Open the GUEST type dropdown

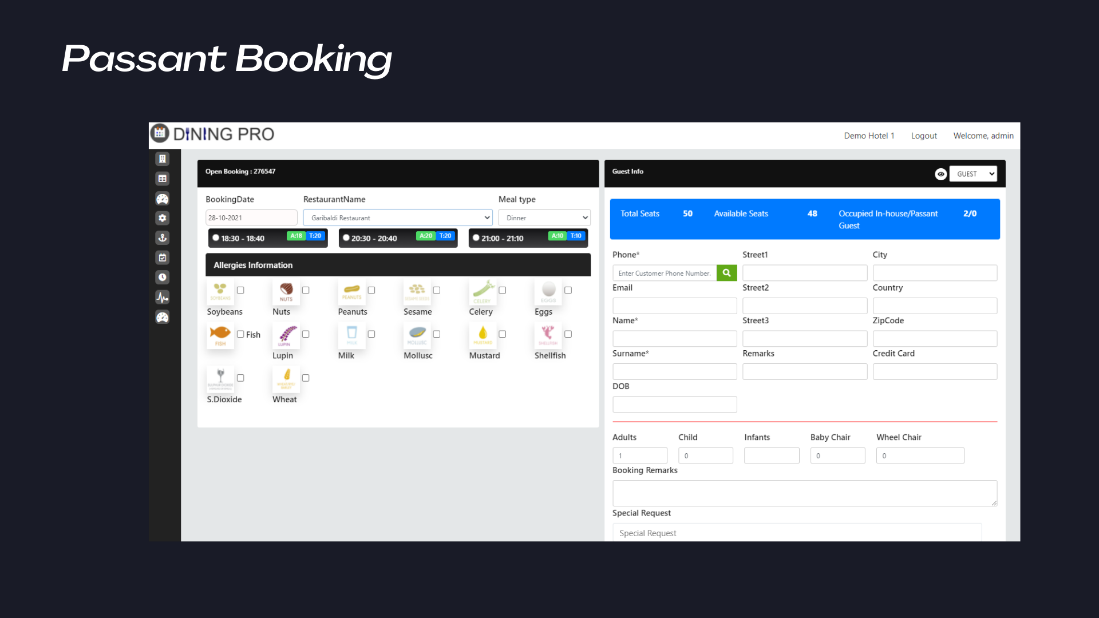973,174
